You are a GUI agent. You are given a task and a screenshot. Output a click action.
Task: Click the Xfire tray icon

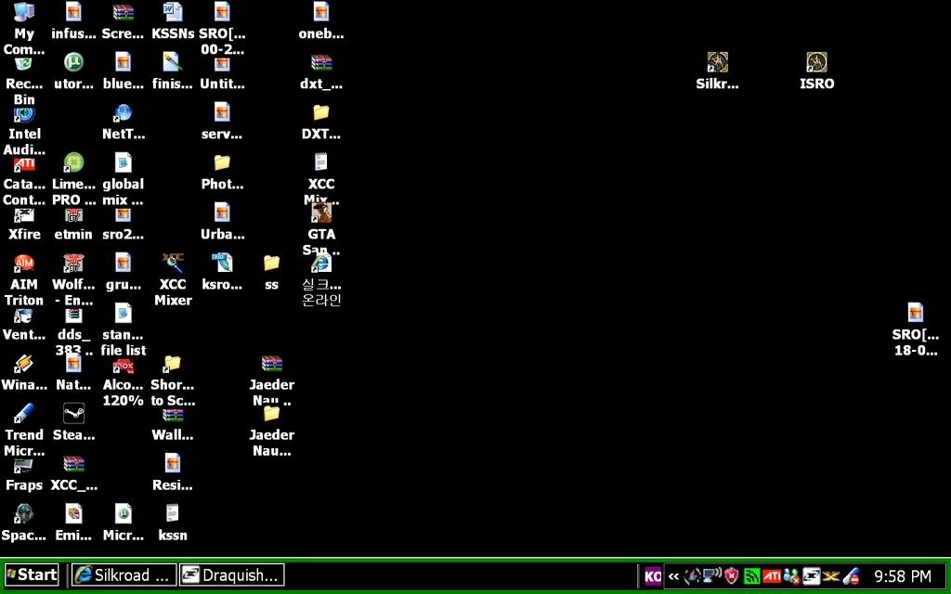coord(812,575)
